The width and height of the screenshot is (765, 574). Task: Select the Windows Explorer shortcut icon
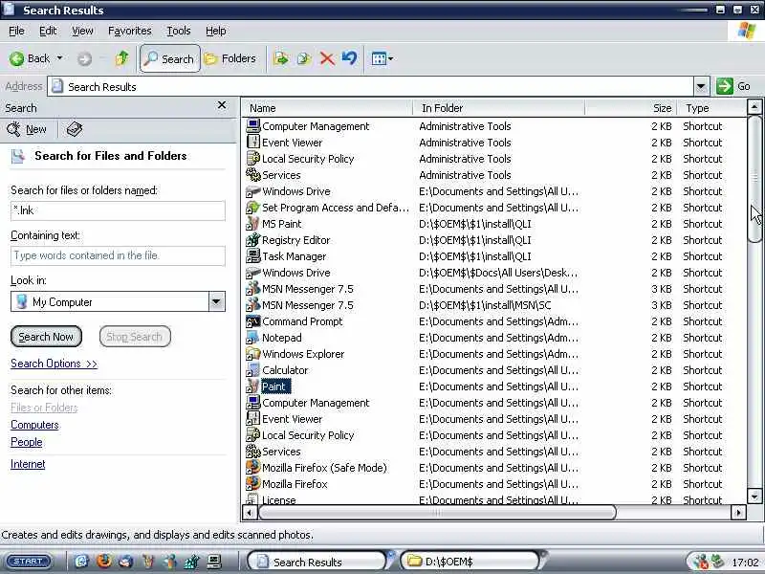tap(252, 354)
